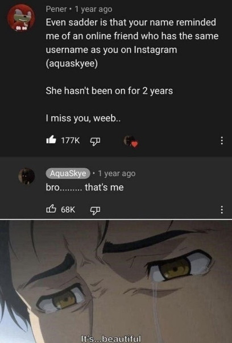232x343 pixels.
Task: Dislike AquaSkye's "that's me" reply
Action: (x=96, y=210)
